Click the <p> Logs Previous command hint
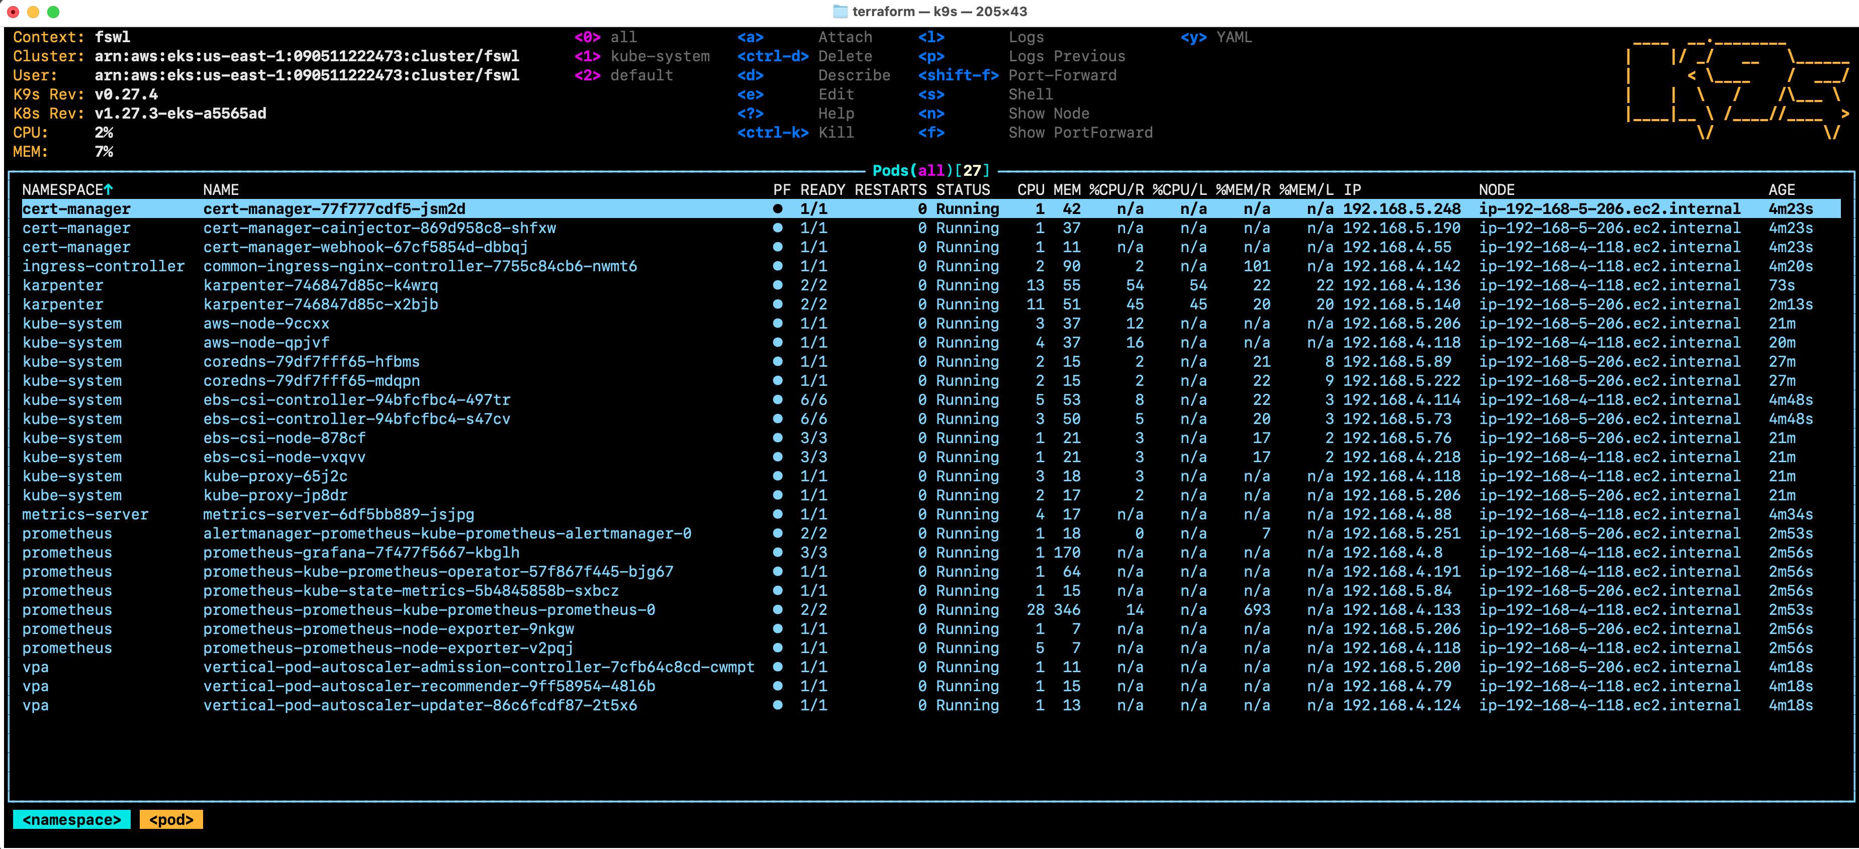Screen dimensions: 1859x849 tap(1021, 56)
